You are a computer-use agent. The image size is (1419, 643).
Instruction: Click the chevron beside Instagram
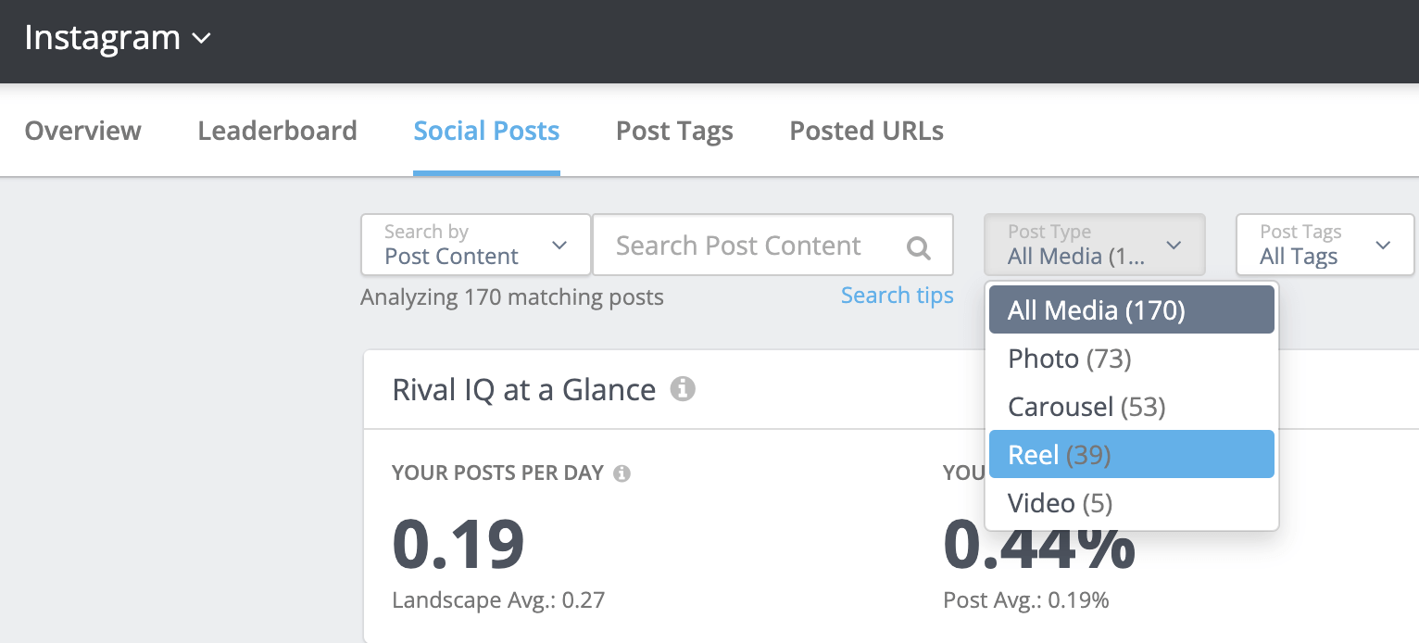(x=202, y=39)
